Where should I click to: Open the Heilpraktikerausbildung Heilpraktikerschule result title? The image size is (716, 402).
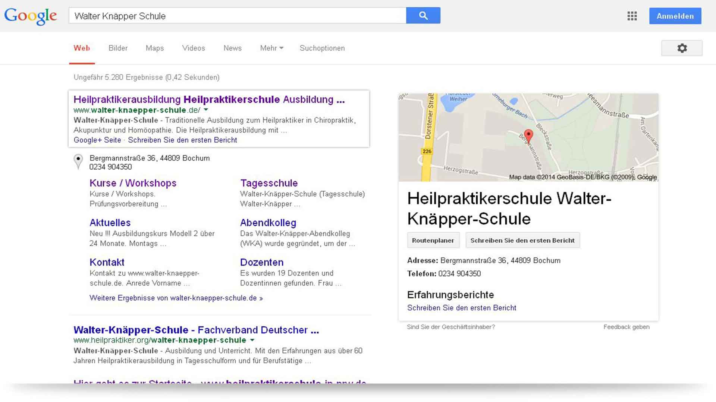pos(209,99)
